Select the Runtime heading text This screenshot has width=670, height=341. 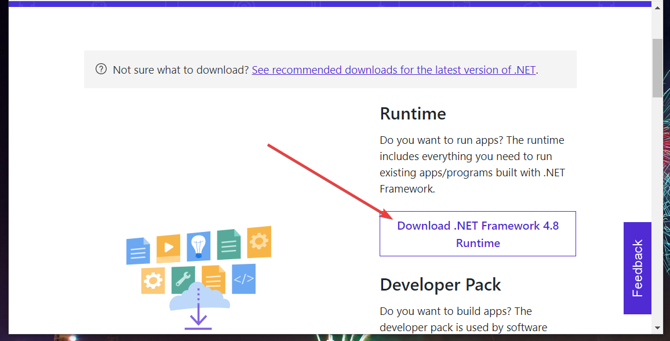[413, 114]
